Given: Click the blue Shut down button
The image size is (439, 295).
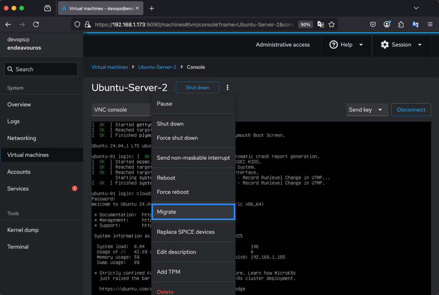Looking at the screenshot, I should pos(197,87).
